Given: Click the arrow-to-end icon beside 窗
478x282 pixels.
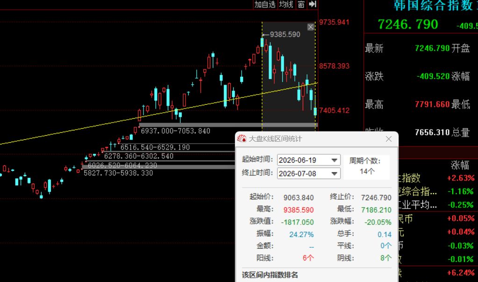Looking at the screenshot, I should point(313,4).
